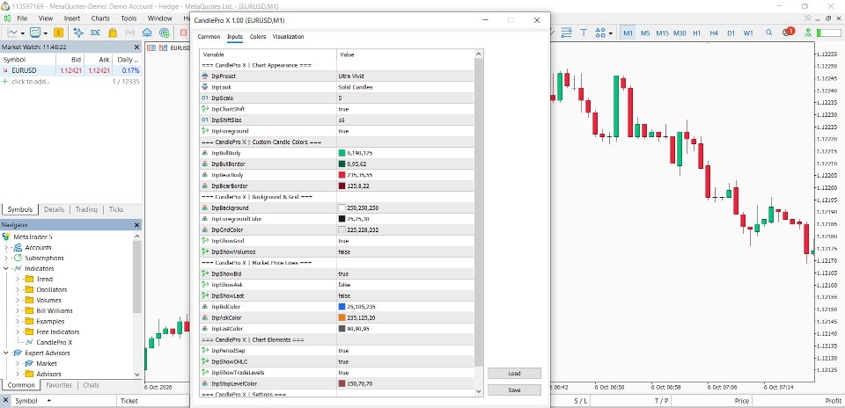Select the M5 timeframe
The width and height of the screenshot is (845, 408).
coord(645,33)
